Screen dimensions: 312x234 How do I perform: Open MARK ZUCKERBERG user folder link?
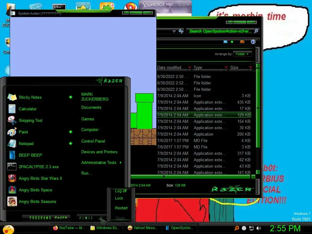click(95, 97)
